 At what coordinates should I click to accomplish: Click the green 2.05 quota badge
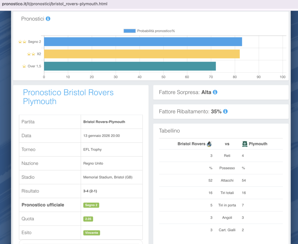tap(88, 219)
